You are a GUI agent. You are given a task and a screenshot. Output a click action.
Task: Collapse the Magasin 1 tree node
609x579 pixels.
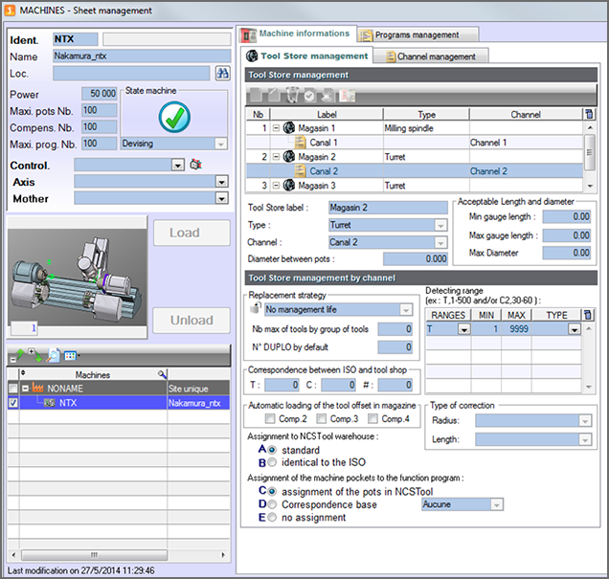[276, 127]
